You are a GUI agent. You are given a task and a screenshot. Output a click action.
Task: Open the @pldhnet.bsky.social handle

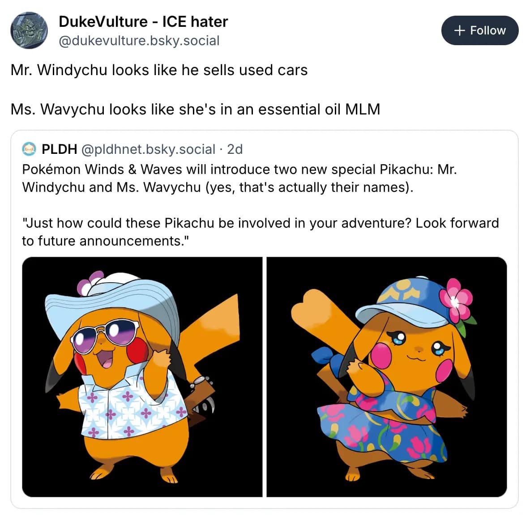148,149
